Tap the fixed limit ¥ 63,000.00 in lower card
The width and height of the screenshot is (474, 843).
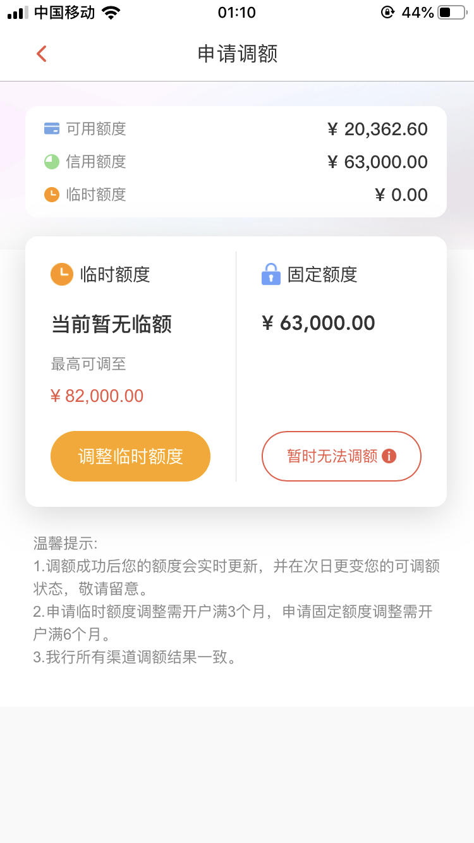pos(319,324)
